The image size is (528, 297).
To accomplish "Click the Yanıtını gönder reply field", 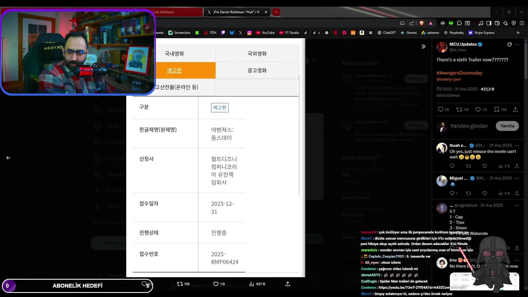I will [x=469, y=126].
